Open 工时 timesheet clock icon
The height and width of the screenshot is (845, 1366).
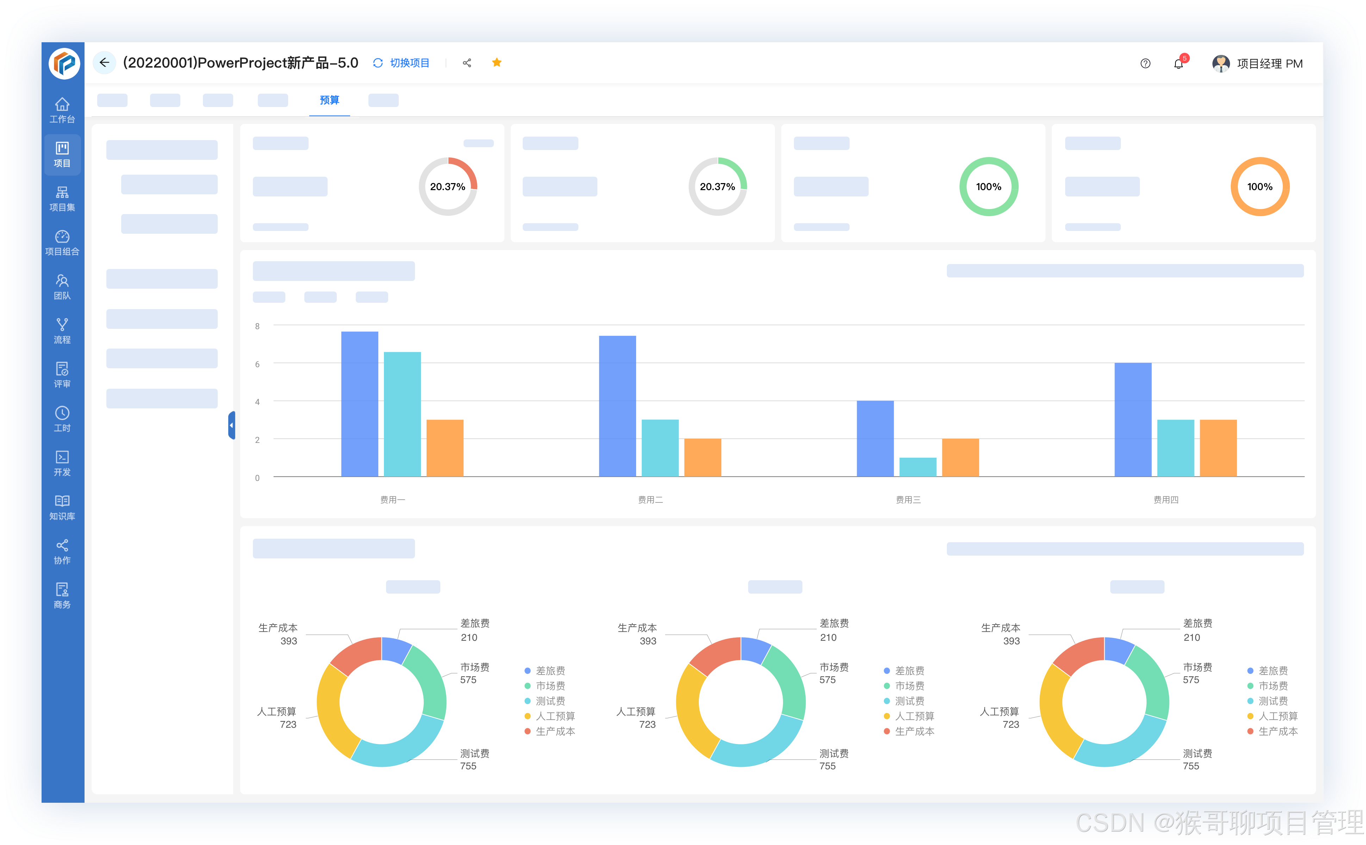pyautogui.click(x=62, y=419)
